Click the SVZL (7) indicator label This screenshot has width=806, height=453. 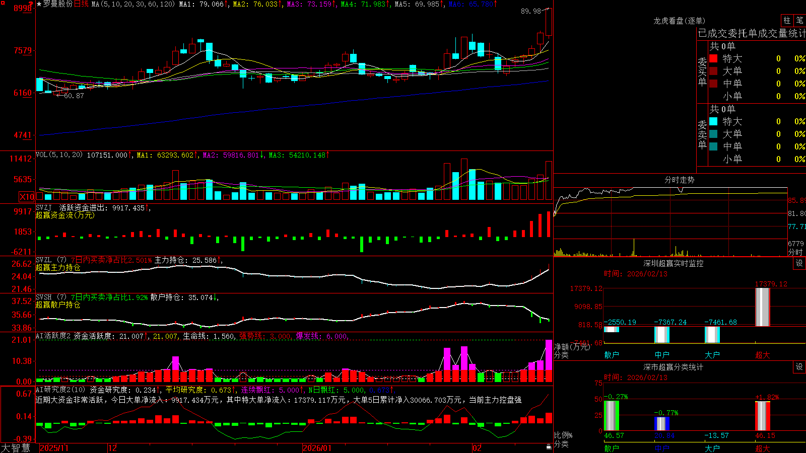pos(51,260)
